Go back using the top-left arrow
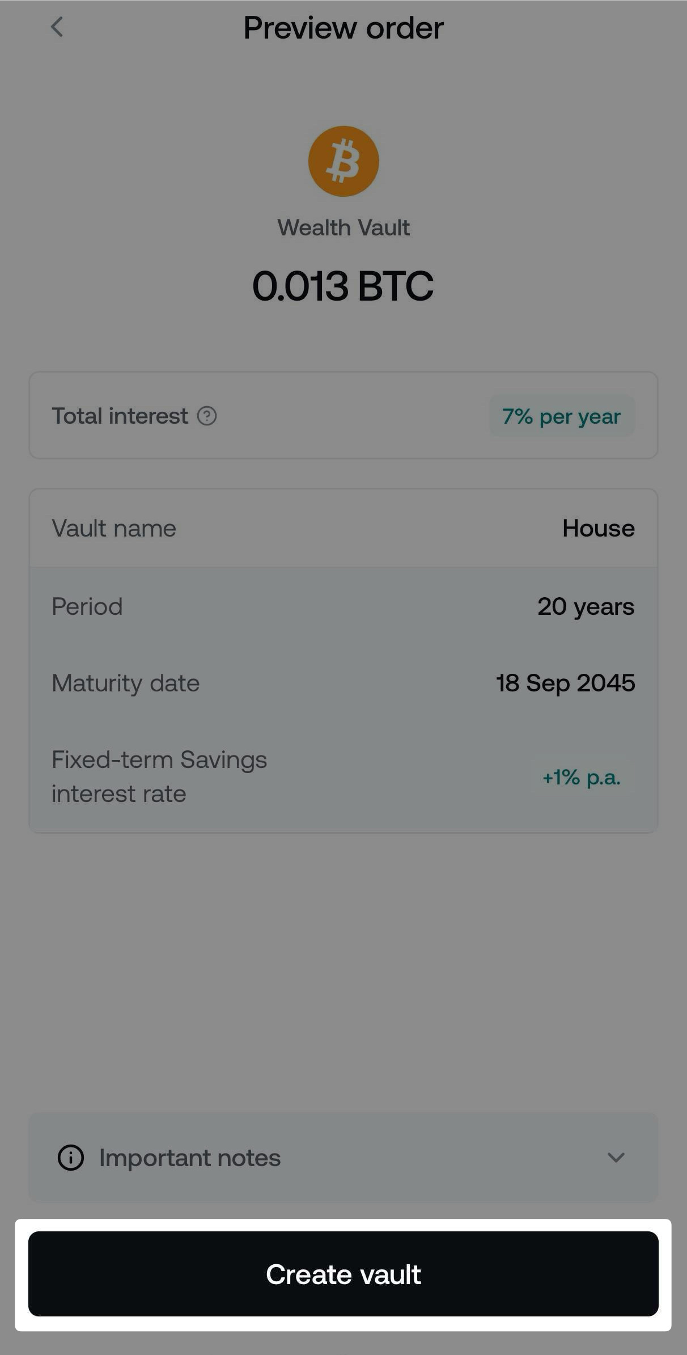687x1355 pixels. pyautogui.click(x=57, y=27)
